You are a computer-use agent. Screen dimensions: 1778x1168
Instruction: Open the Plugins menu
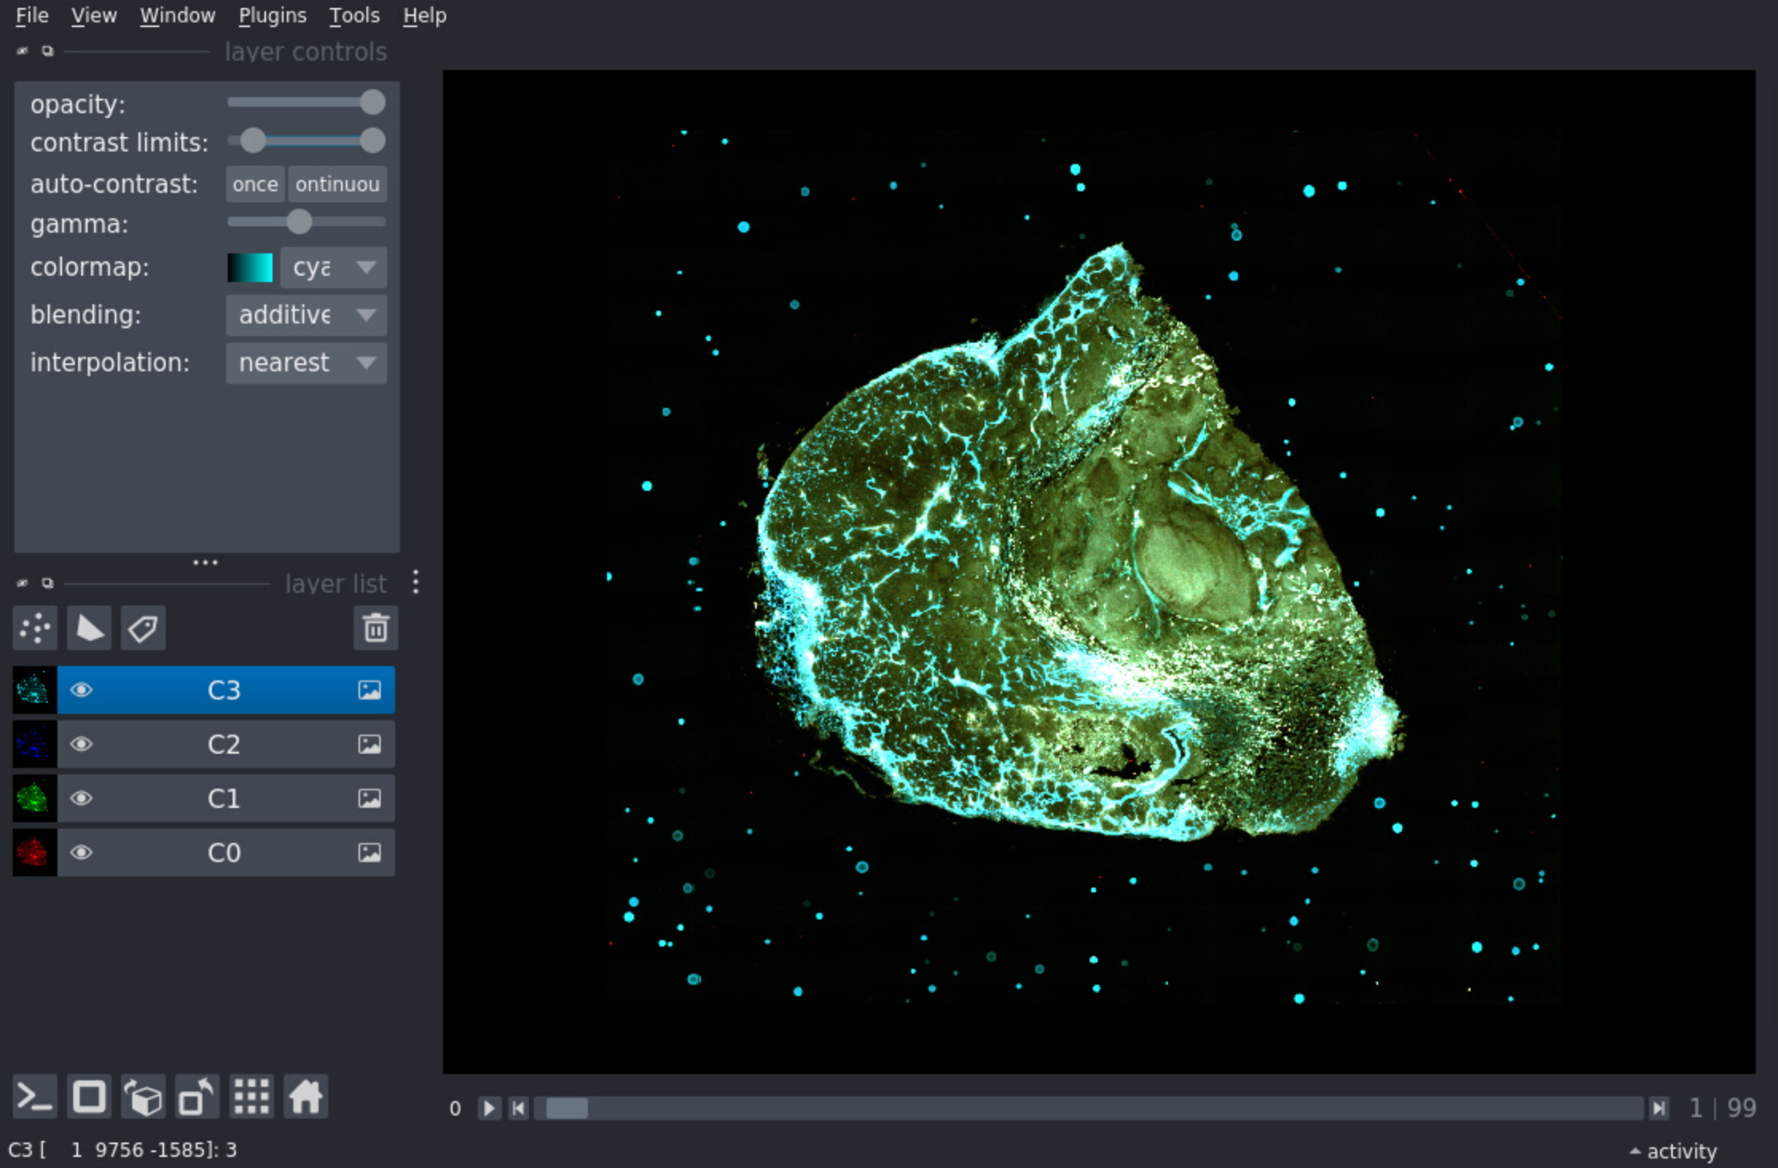coord(272,15)
